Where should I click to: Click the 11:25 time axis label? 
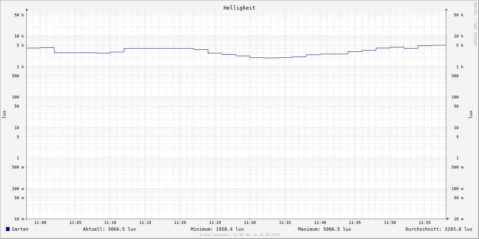click(x=215, y=223)
